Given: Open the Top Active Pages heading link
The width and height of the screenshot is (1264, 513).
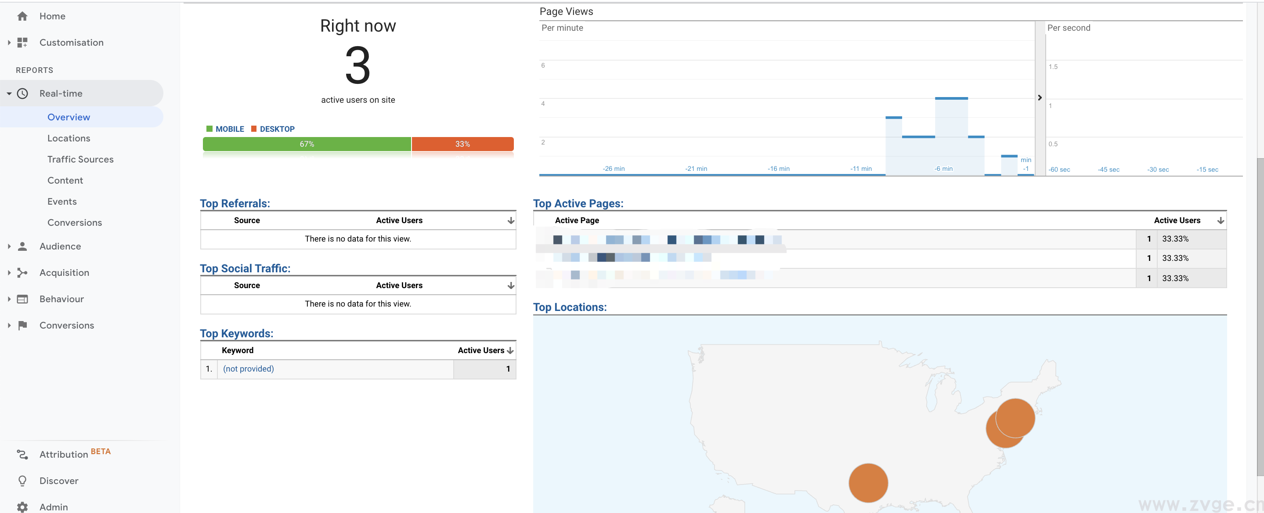Looking at the screenshot, I should (x=578, y=203).
